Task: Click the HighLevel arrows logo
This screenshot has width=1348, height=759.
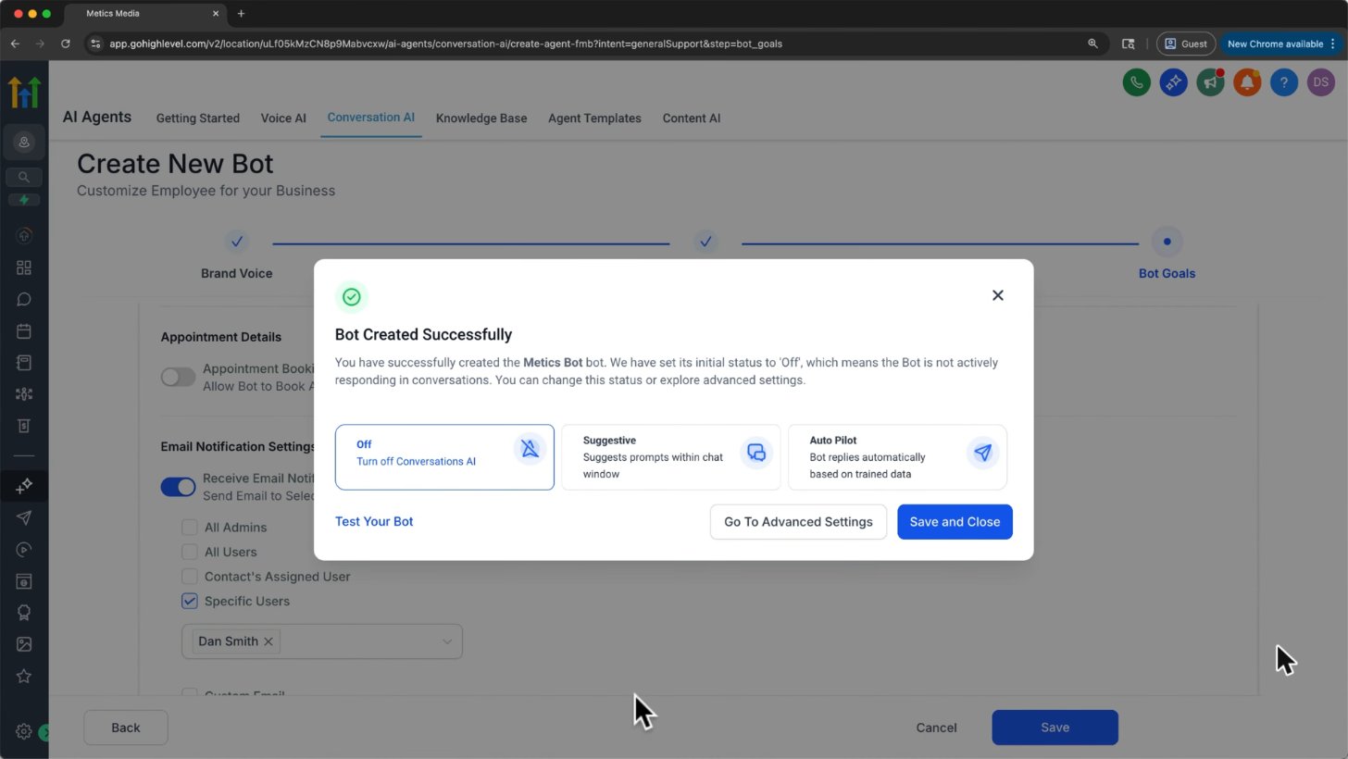Action: [24, 93]
